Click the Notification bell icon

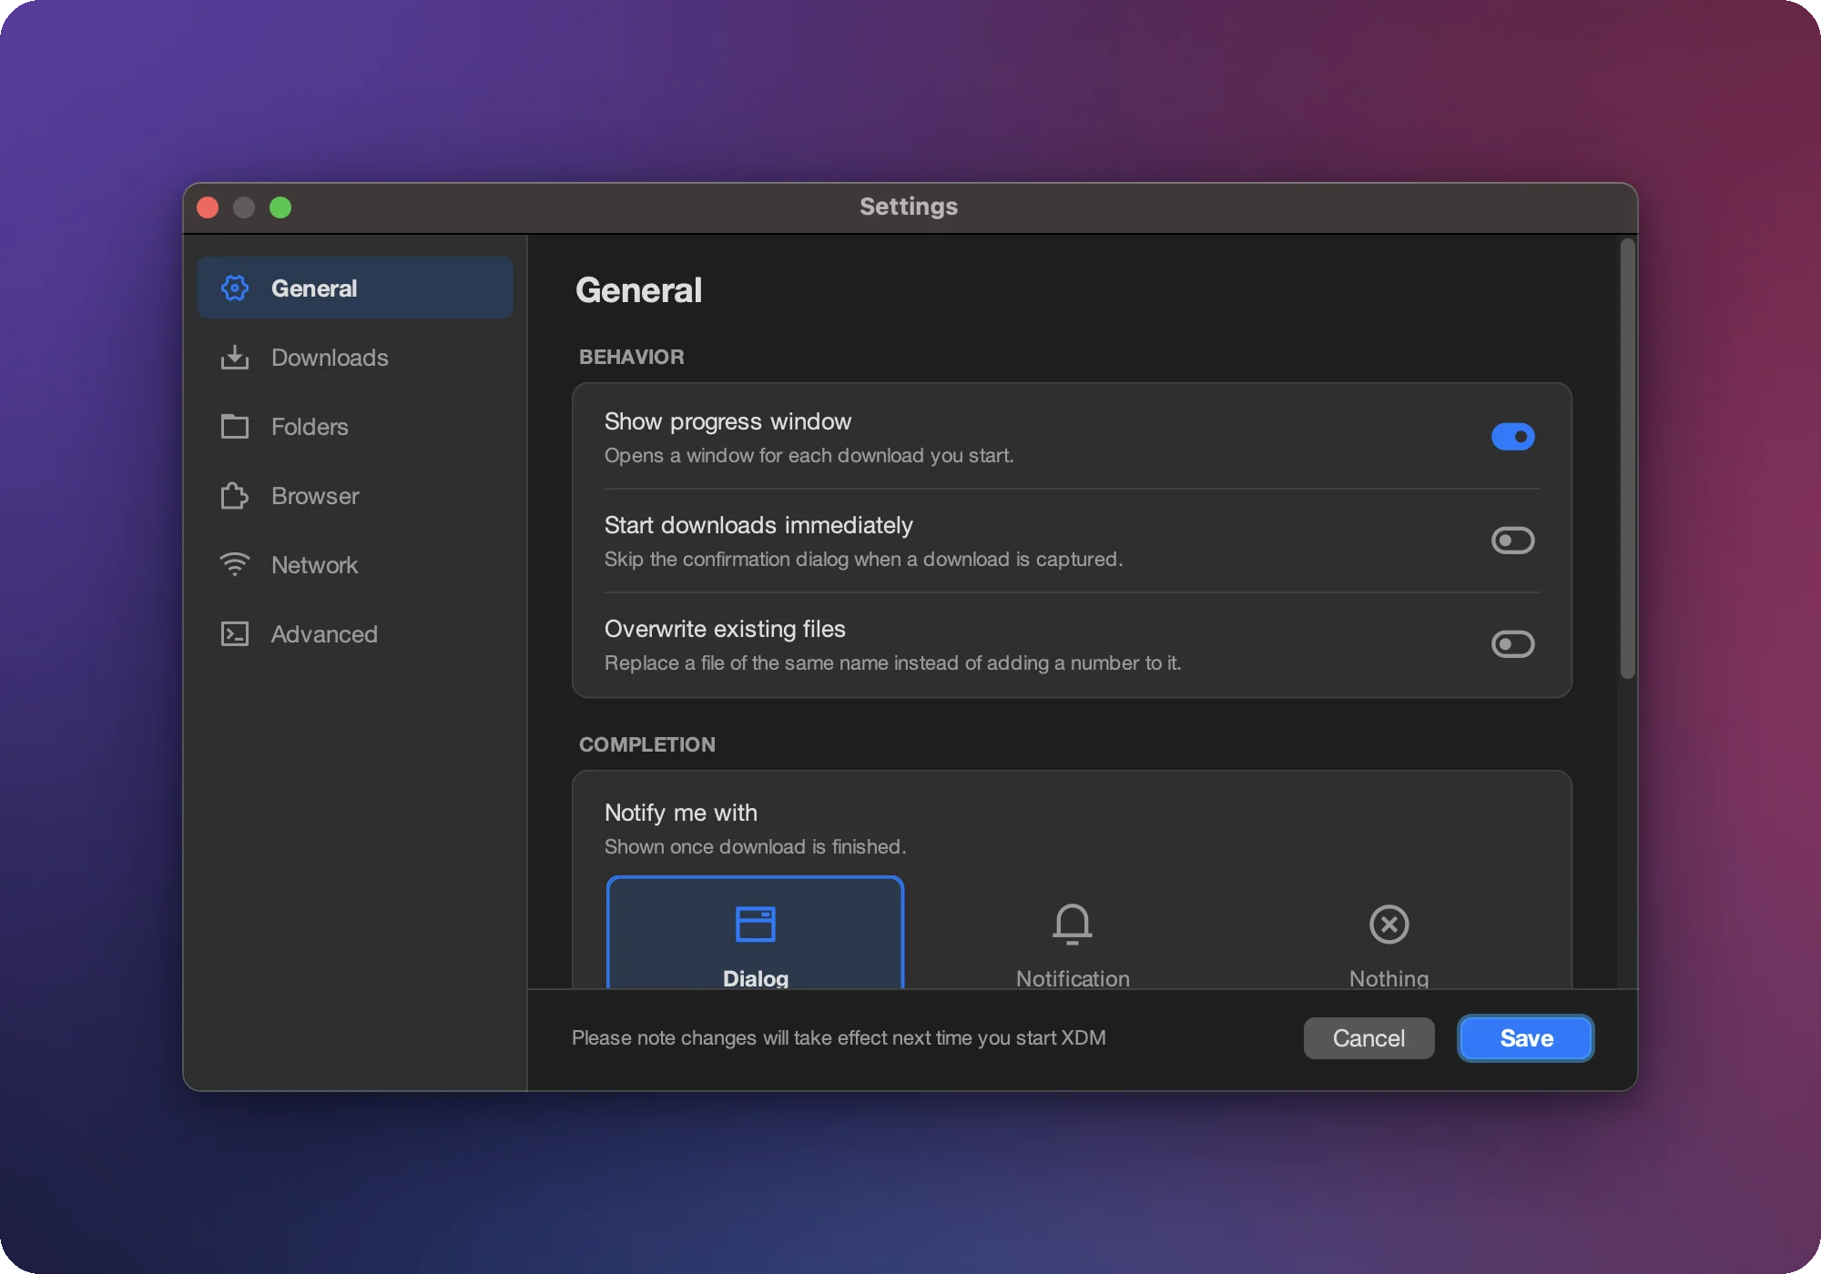tap(1073, 925)
